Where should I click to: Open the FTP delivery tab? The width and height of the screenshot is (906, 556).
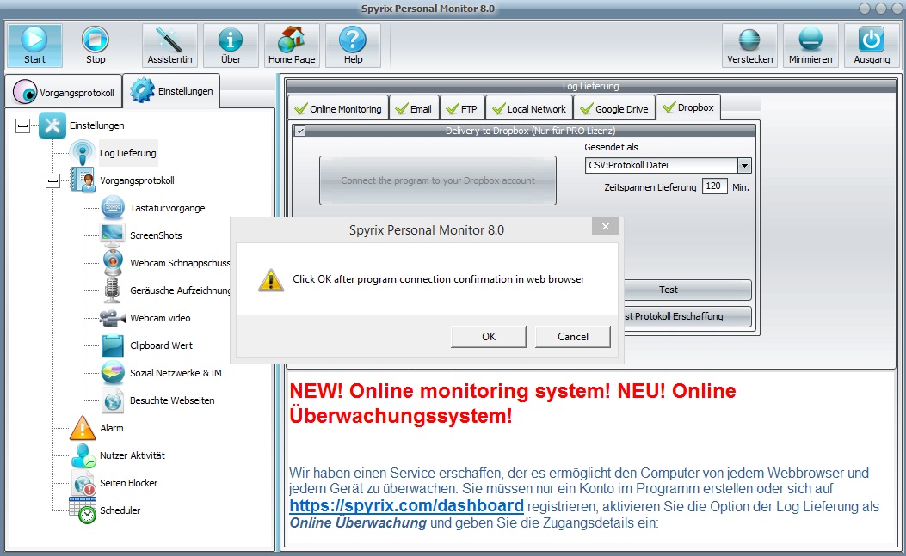click(x=462, y=108)
